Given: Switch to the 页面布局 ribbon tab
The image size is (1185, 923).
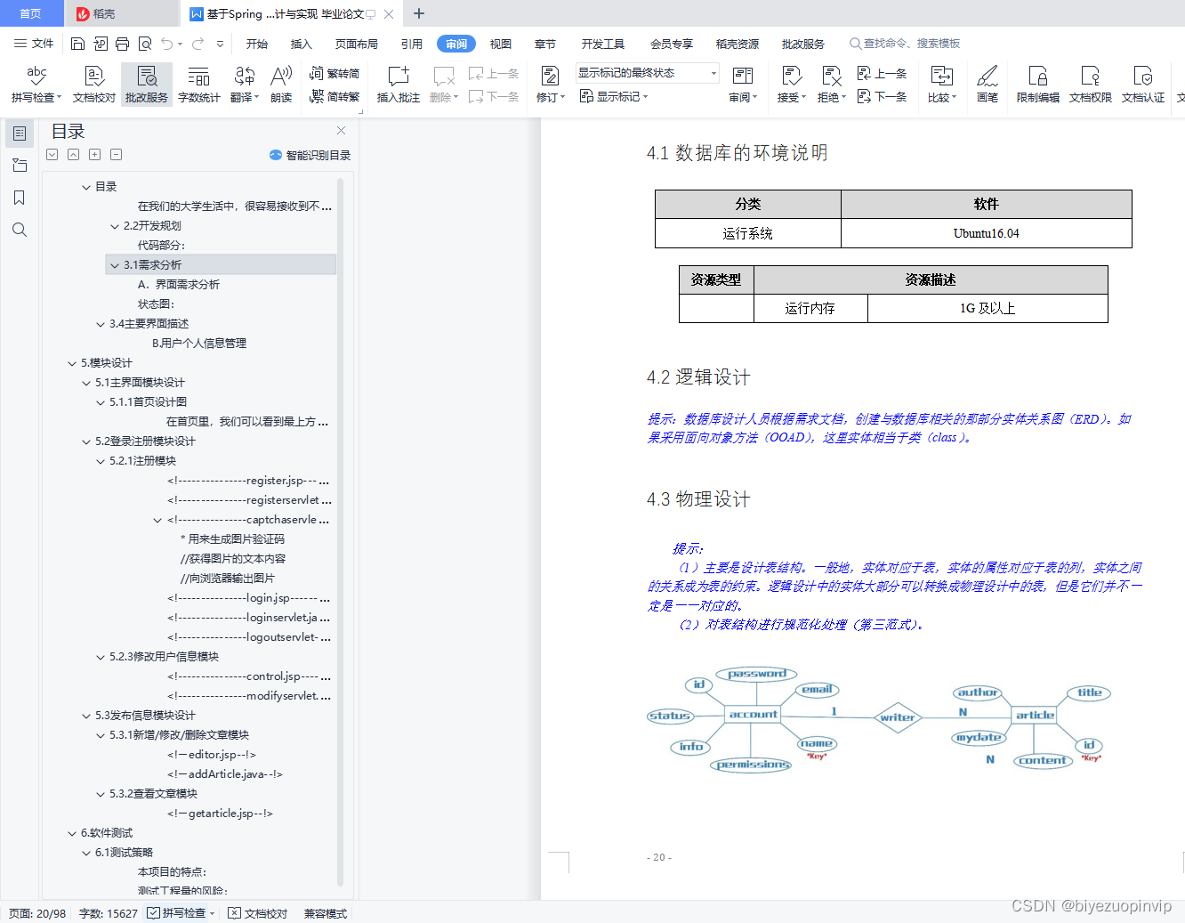Looking at the screenshot, I should click(x=357, y=44).
